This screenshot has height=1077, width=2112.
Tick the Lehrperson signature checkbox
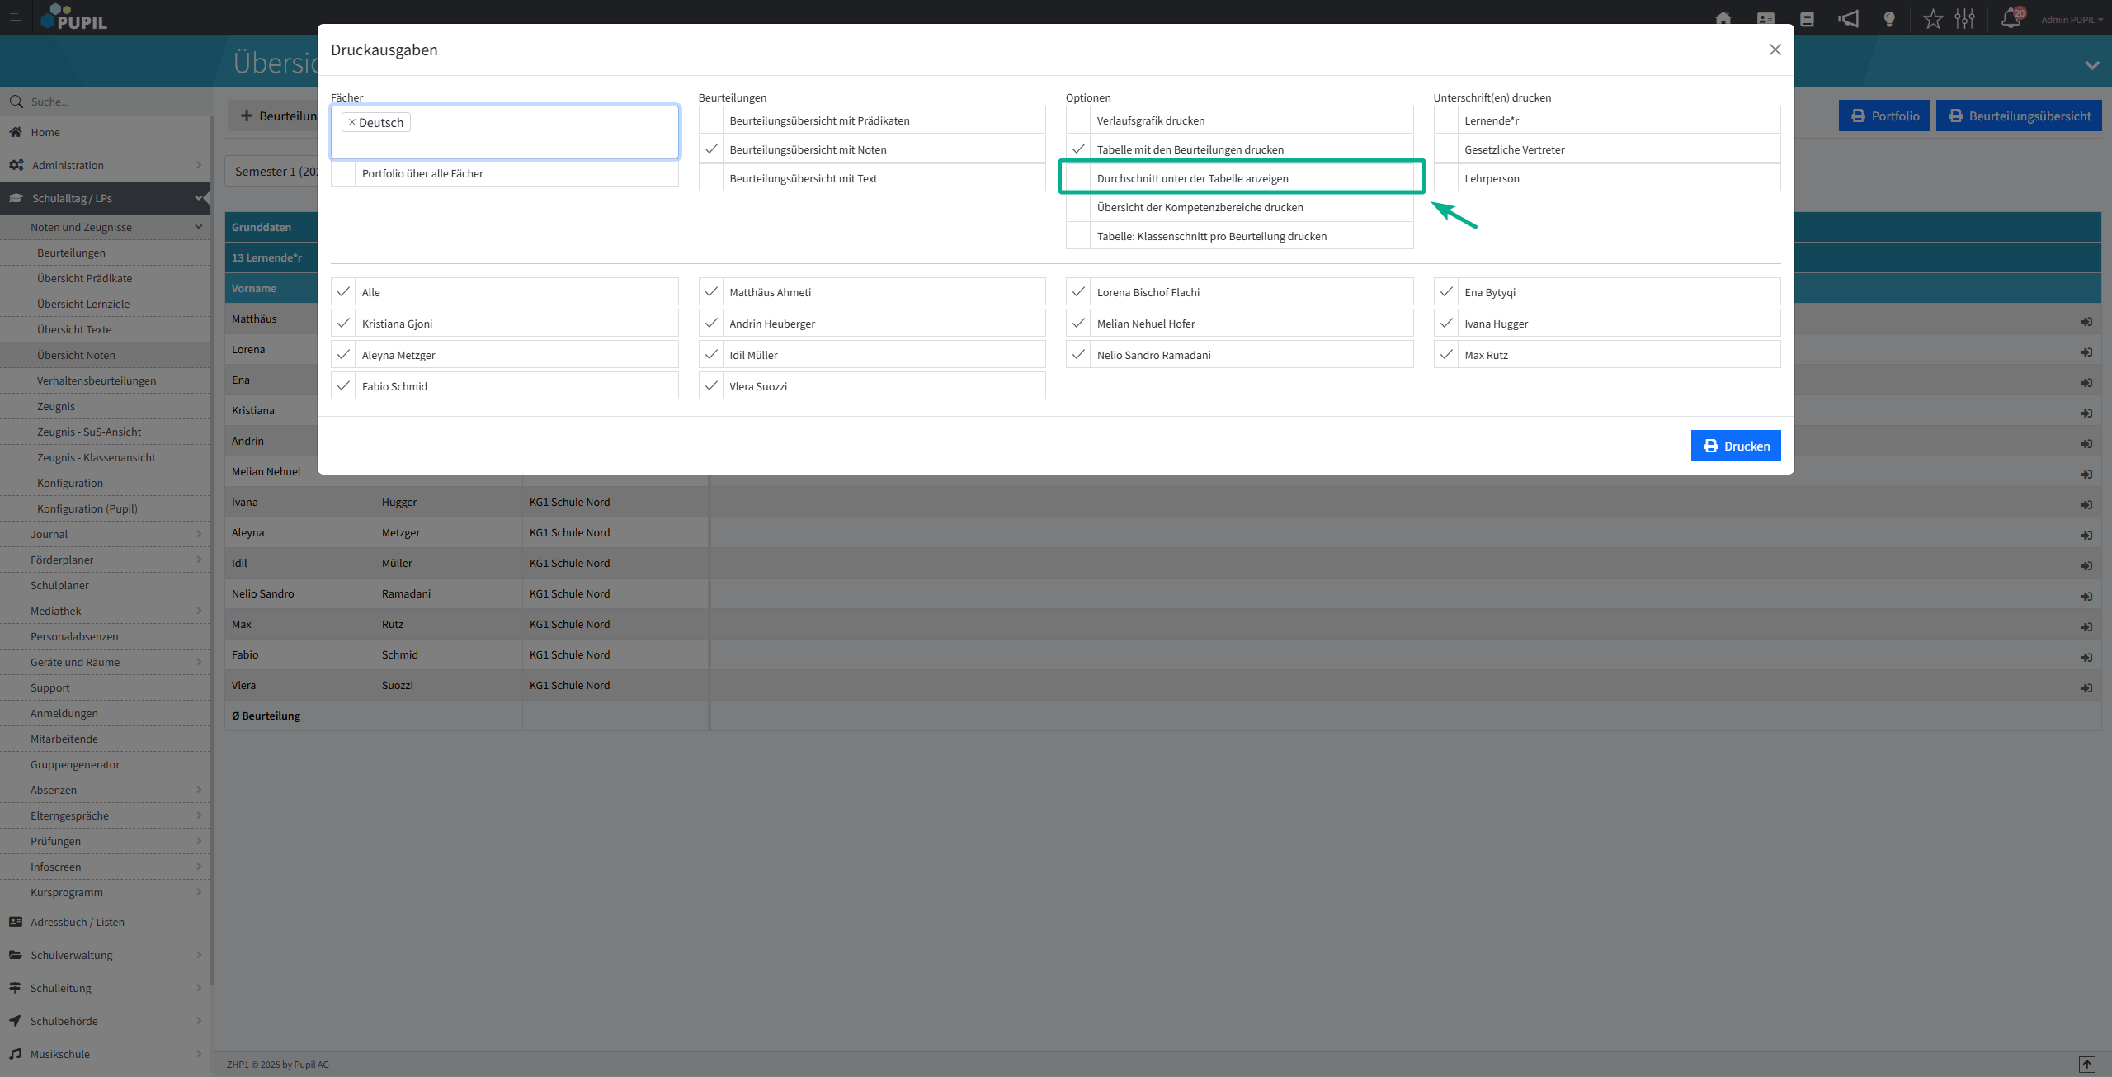1445,178
